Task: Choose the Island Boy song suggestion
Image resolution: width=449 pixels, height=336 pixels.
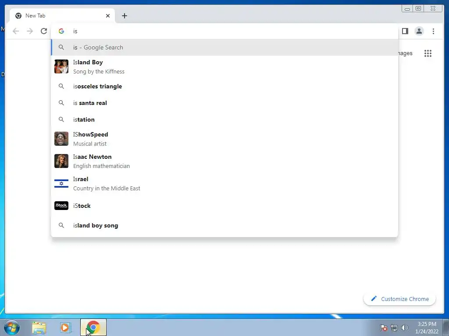Action: point(224,66)
